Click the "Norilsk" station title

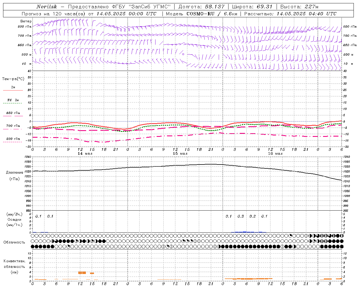(x=47, y=7)
